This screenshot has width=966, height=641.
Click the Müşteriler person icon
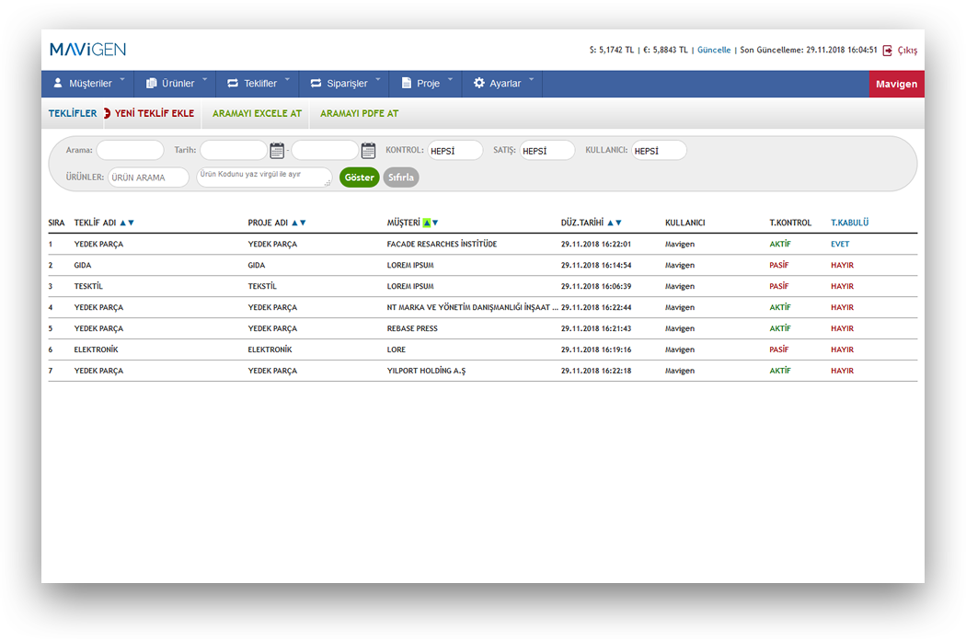(58, 84)
